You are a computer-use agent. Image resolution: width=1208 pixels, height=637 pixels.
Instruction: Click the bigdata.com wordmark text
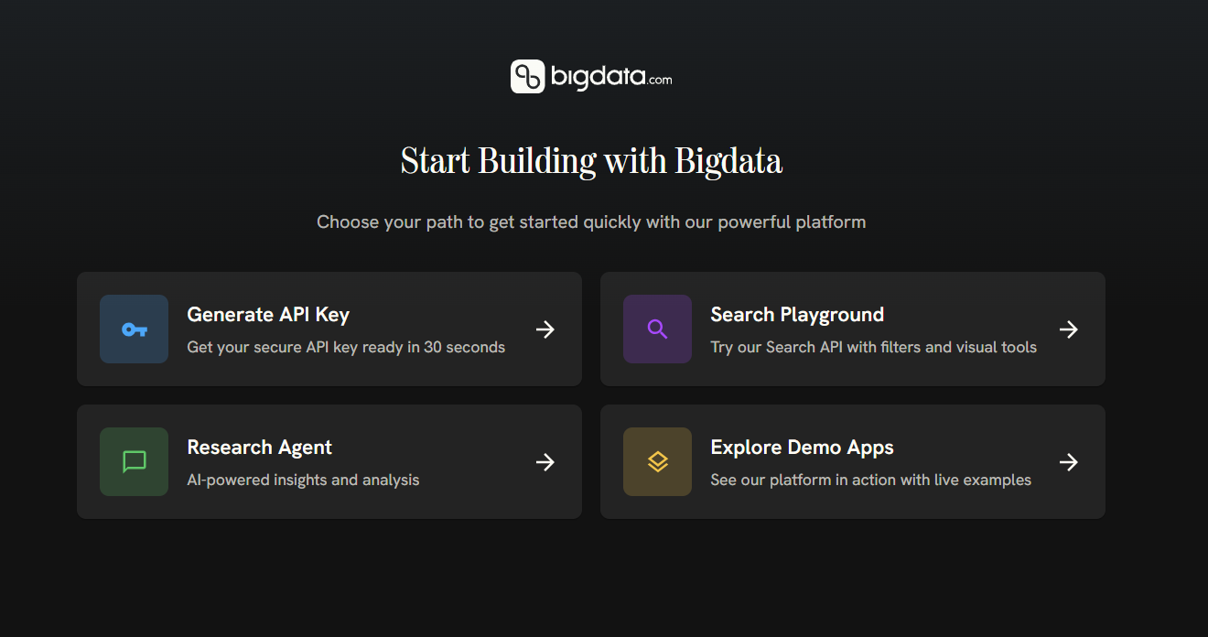(x=610, y=78)
